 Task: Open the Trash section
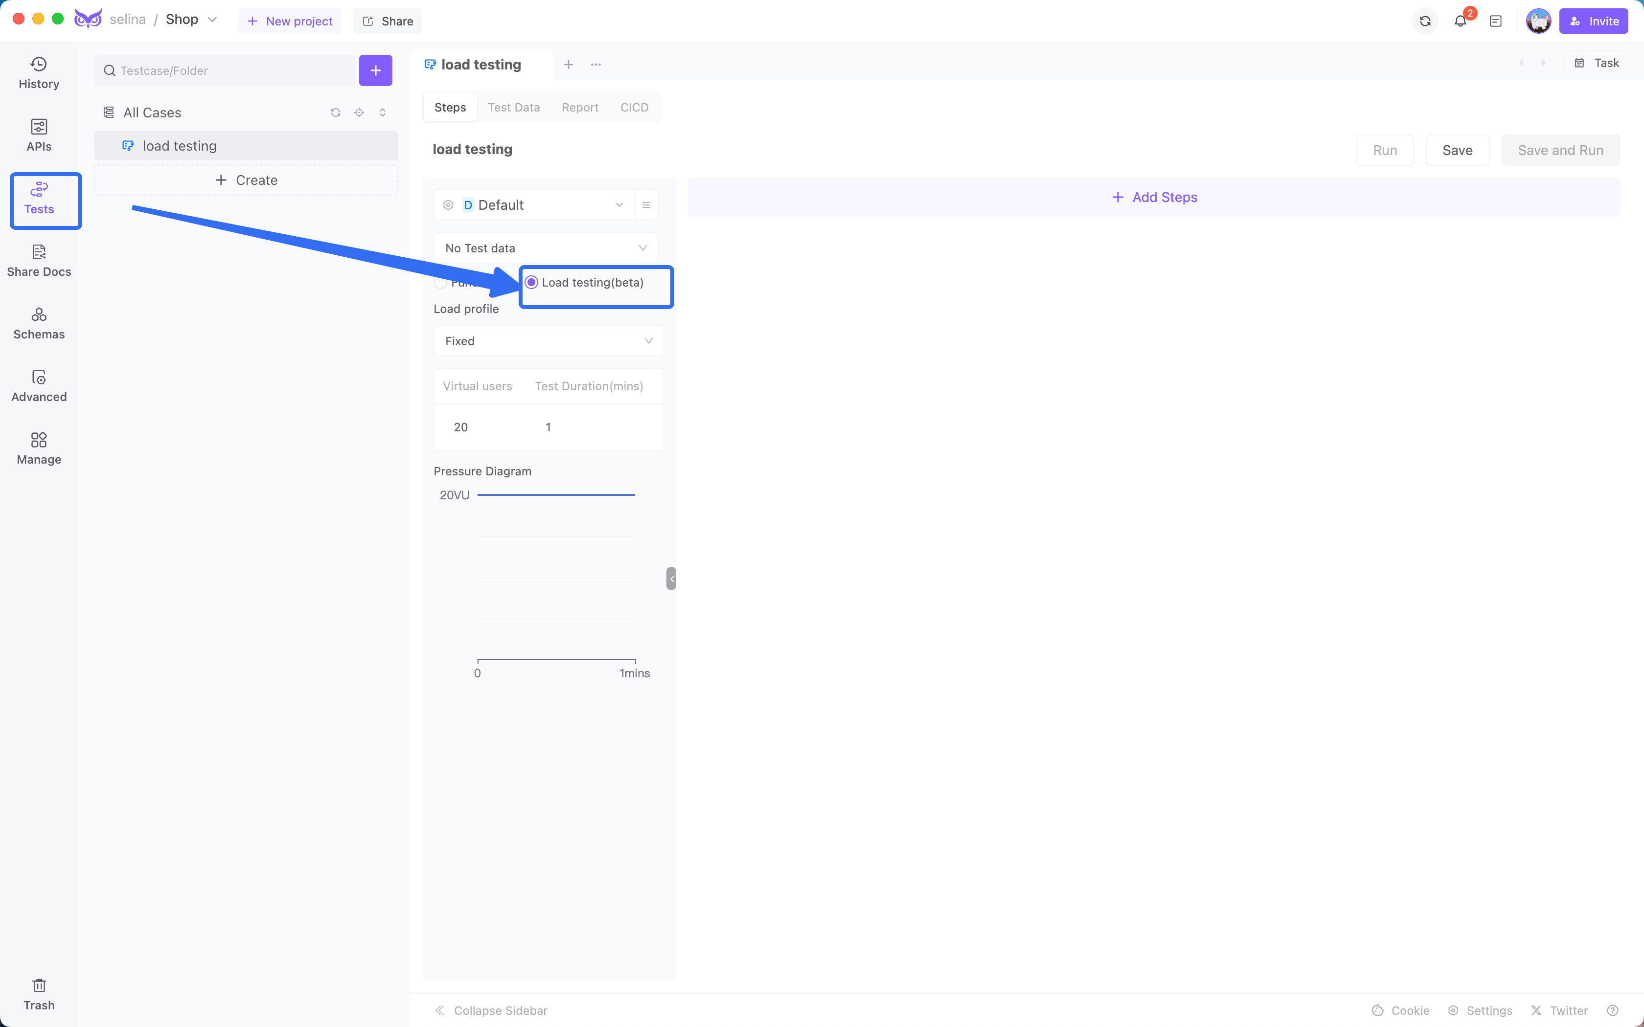(x=39, y=994)
